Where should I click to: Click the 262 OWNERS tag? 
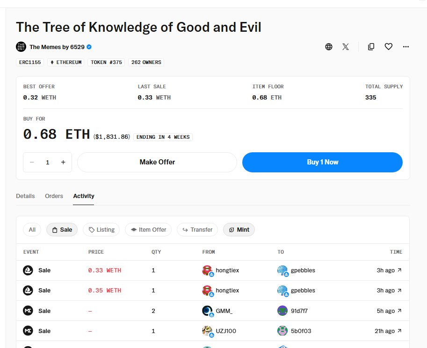coord(146,62)
